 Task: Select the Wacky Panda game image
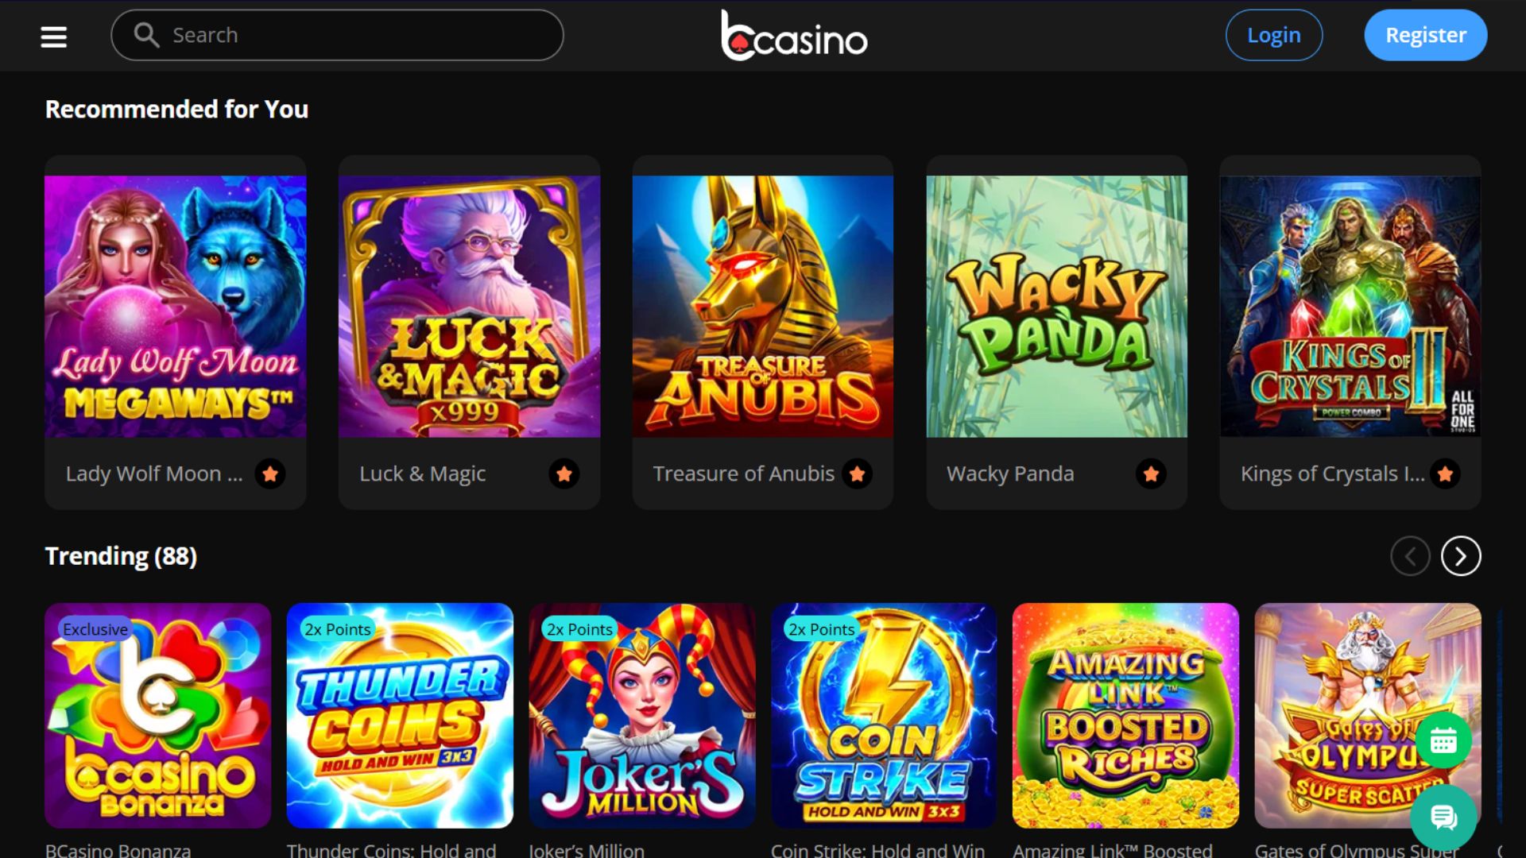[1056, 307]
